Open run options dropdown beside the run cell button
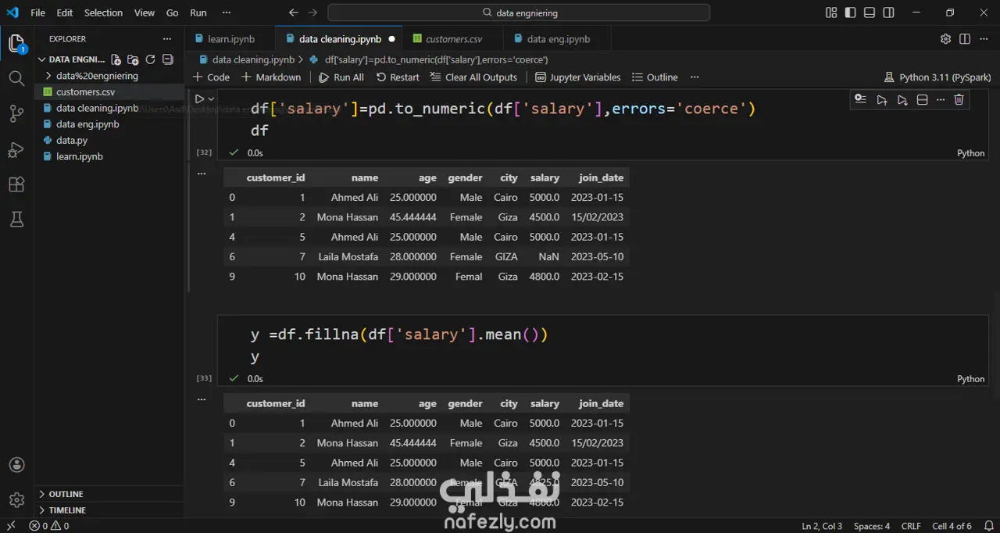Image resolution: width=1000 pixels, height=533 pixels. (211, 99)
